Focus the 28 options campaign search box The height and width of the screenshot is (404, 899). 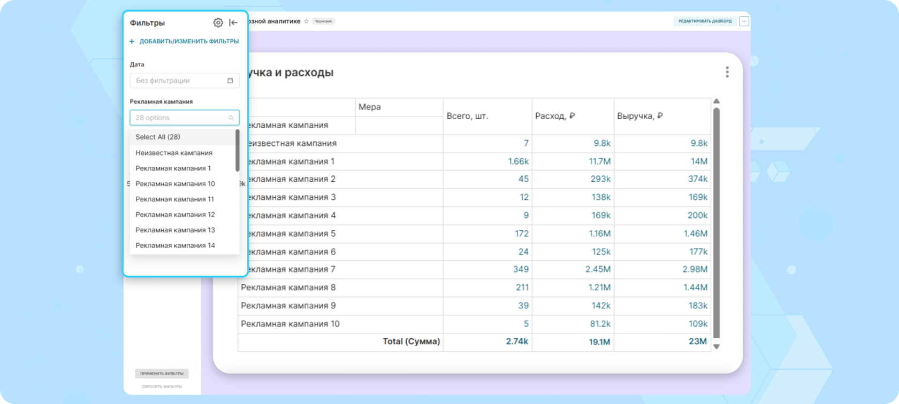(x=185, y=118)
